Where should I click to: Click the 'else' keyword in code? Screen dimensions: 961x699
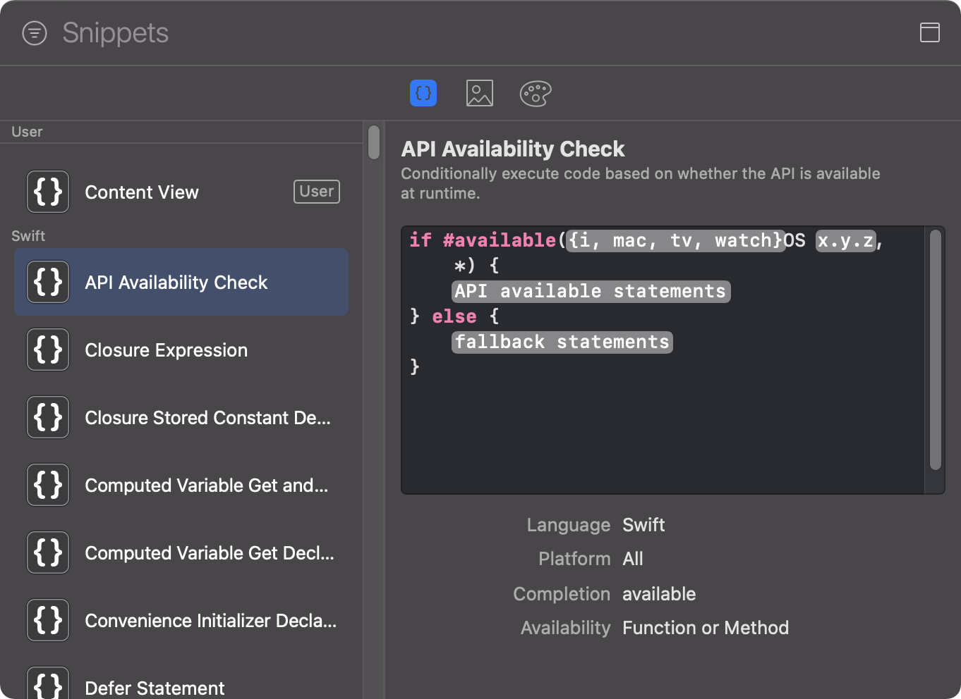pyautogui.click(x=454, y=316)
